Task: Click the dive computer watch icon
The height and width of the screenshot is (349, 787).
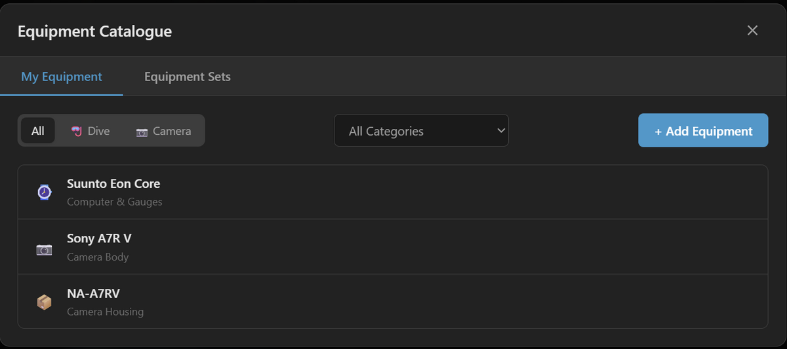Action: 44,192
